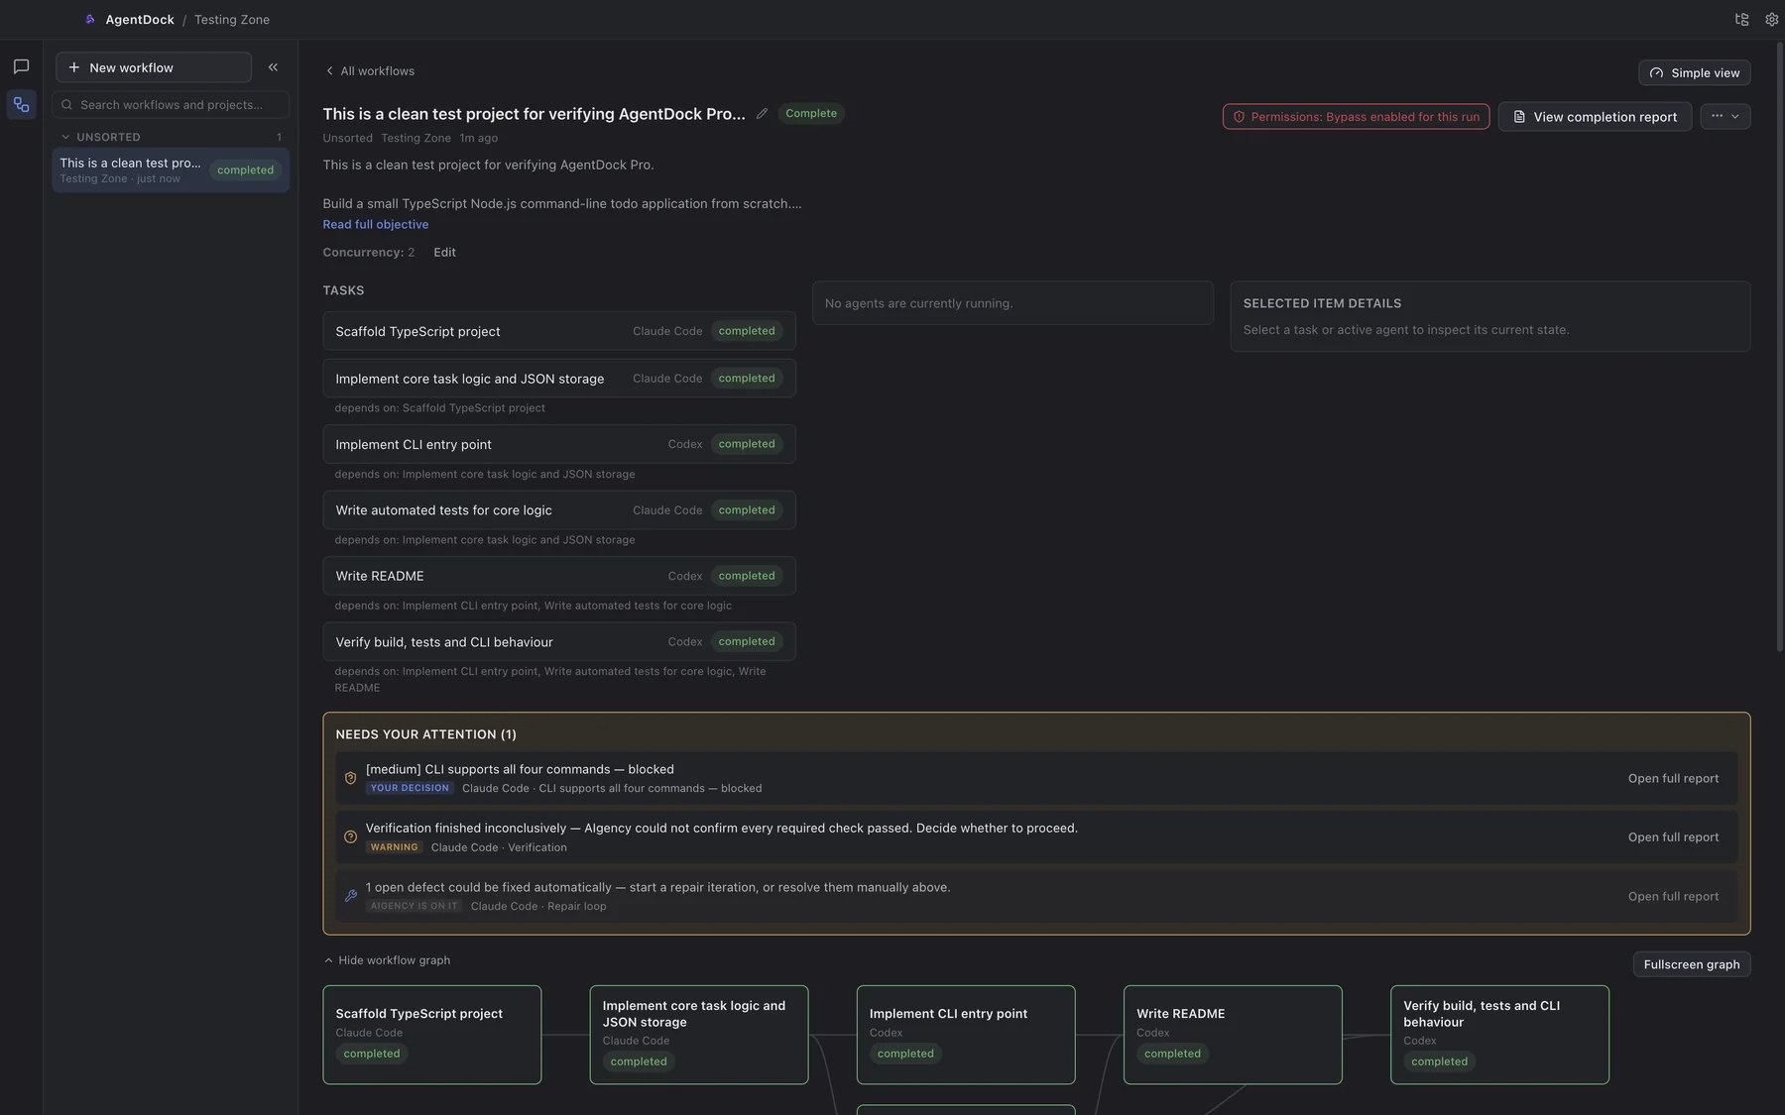Click the Testing Zone breadcrumb in the title bar
Viewport: 1785px width, 1115px height.
pyautogui.click(x=232, y=19)
